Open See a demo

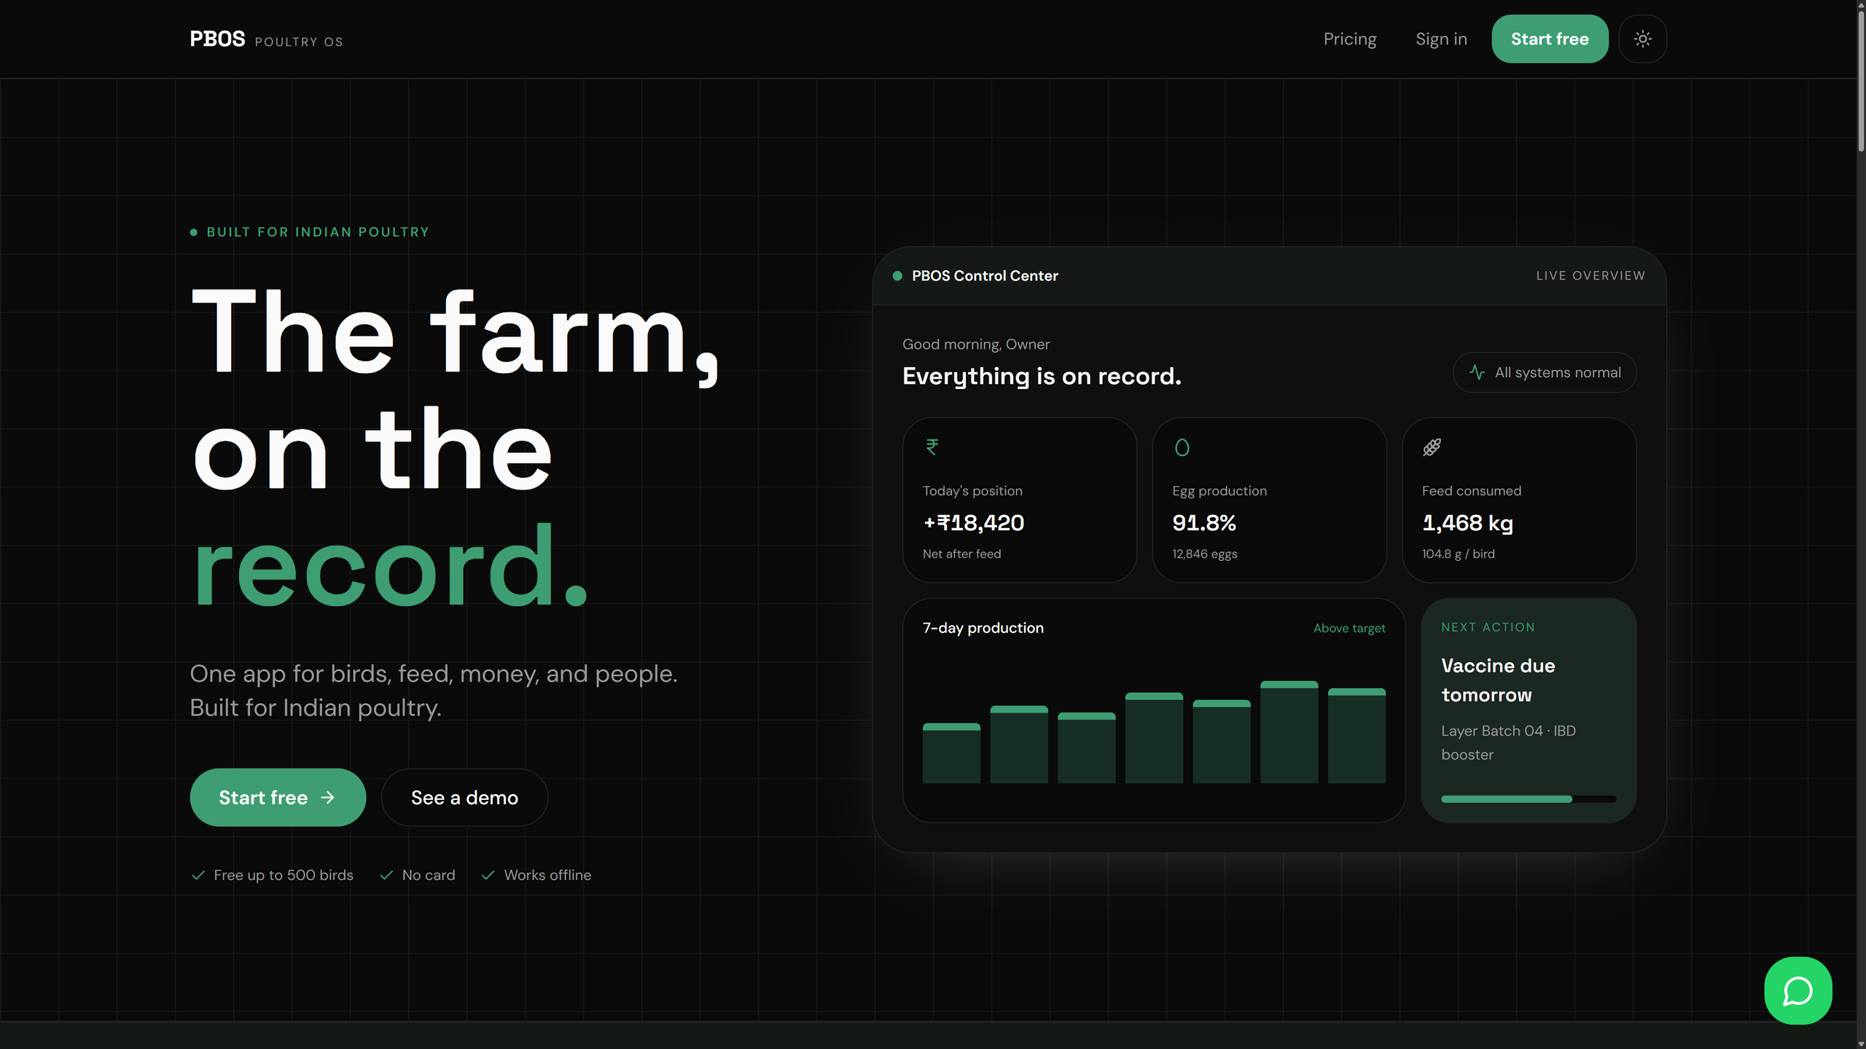pos(464,797)
